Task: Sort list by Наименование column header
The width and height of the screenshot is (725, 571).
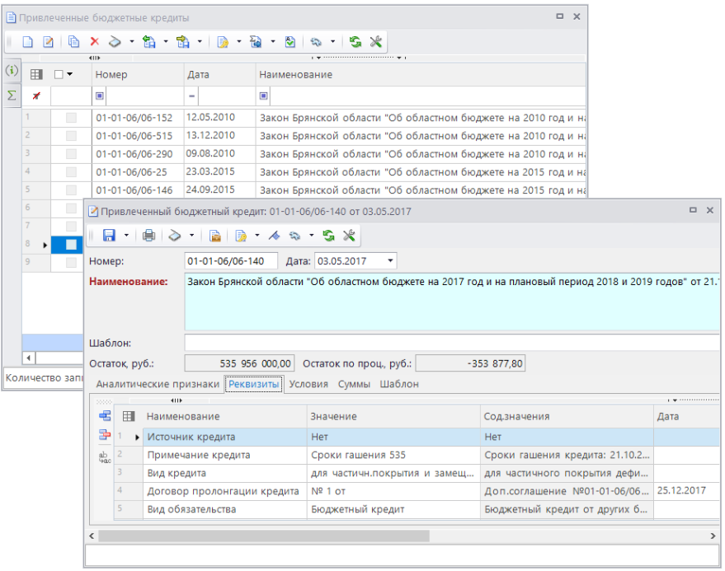Action: tap(295, 74)
